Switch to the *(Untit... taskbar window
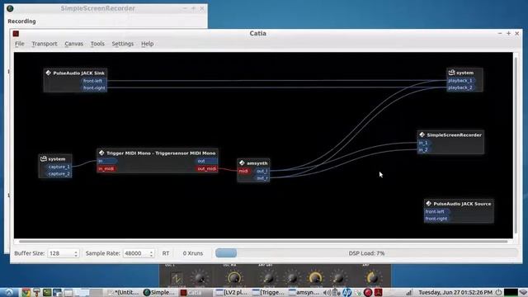The width and height of the screenshot is (528, 297). point(124,292)
